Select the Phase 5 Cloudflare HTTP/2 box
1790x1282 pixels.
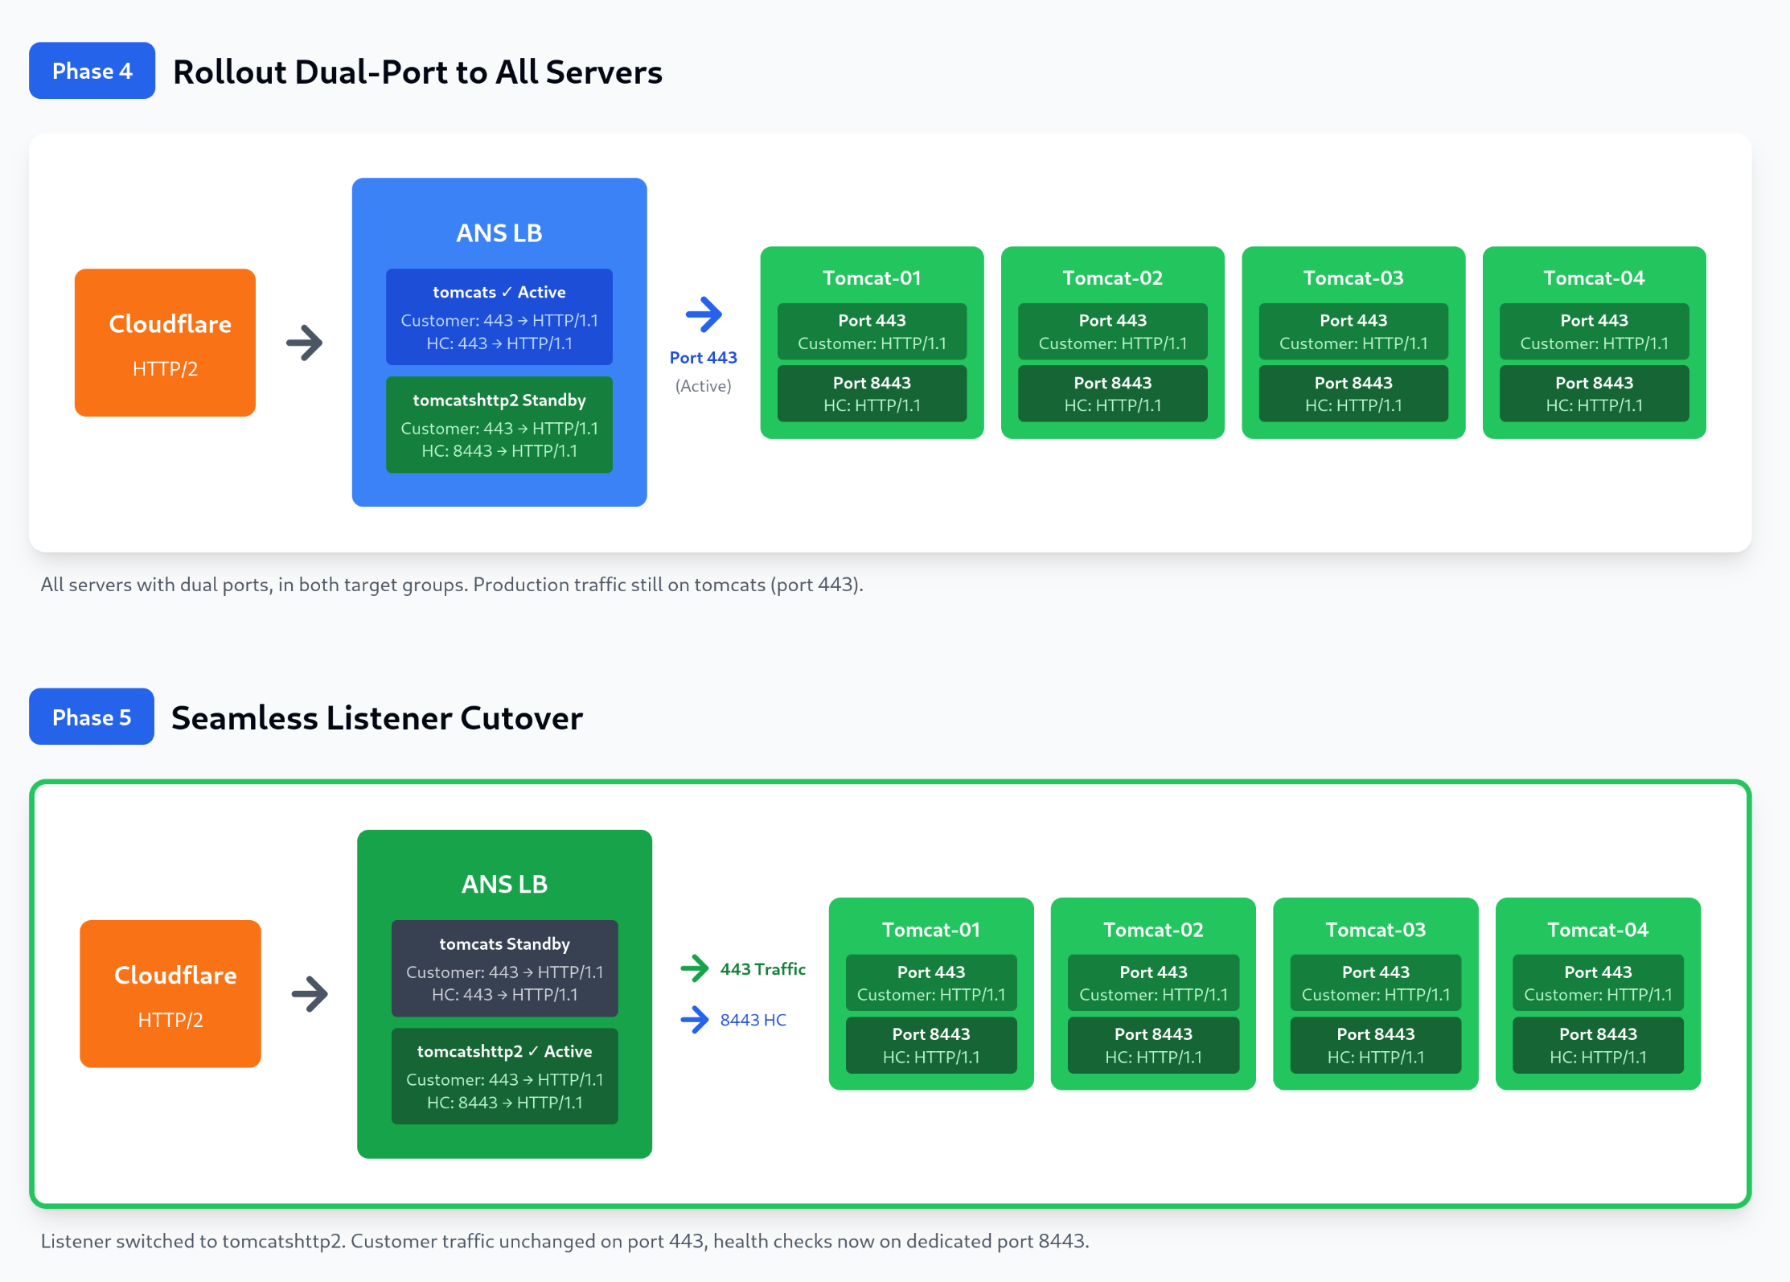[170, 994]
